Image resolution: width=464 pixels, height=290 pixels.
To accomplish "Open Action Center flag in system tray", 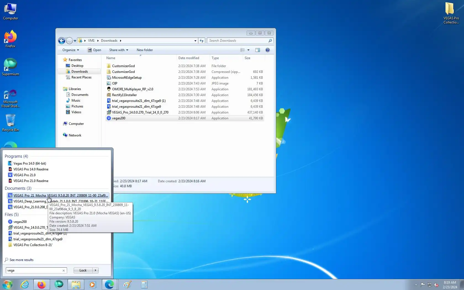I will 423,285.
